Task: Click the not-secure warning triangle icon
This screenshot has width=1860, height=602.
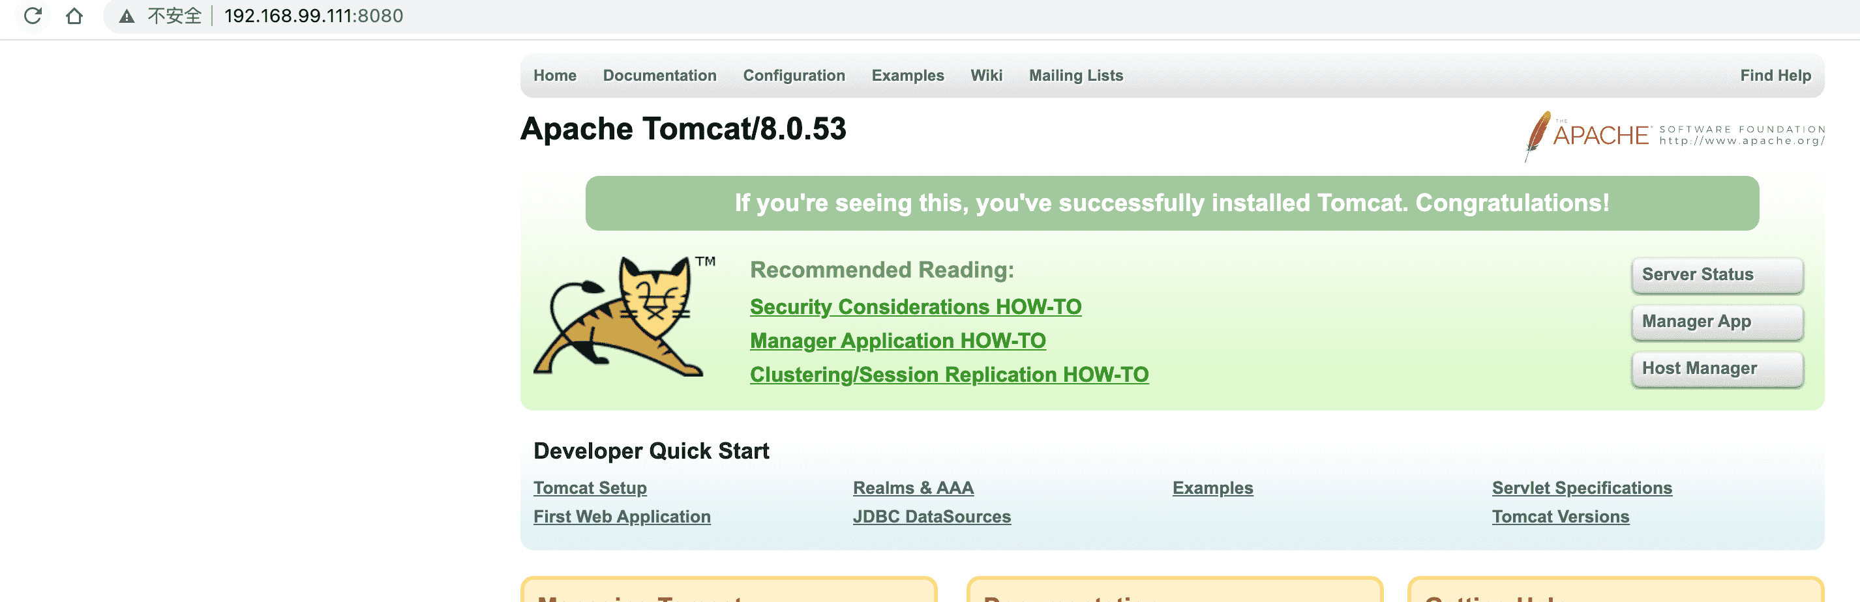Action: pyautogui.click(x=127, y=16)
